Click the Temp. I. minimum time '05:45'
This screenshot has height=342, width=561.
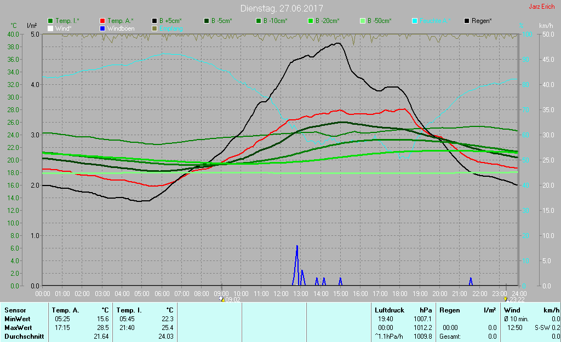coord(127,319)
